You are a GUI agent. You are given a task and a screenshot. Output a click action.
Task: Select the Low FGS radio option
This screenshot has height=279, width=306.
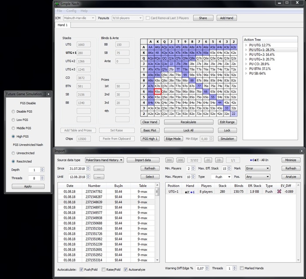pyautogui.click(x=13, y=120)
